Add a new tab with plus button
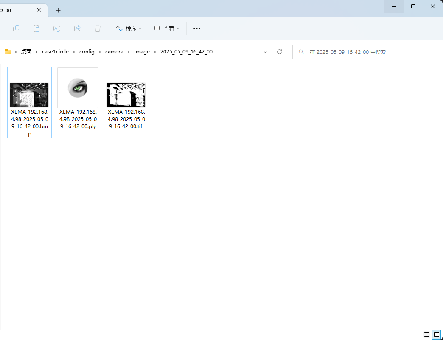 (x=59, y=11)
